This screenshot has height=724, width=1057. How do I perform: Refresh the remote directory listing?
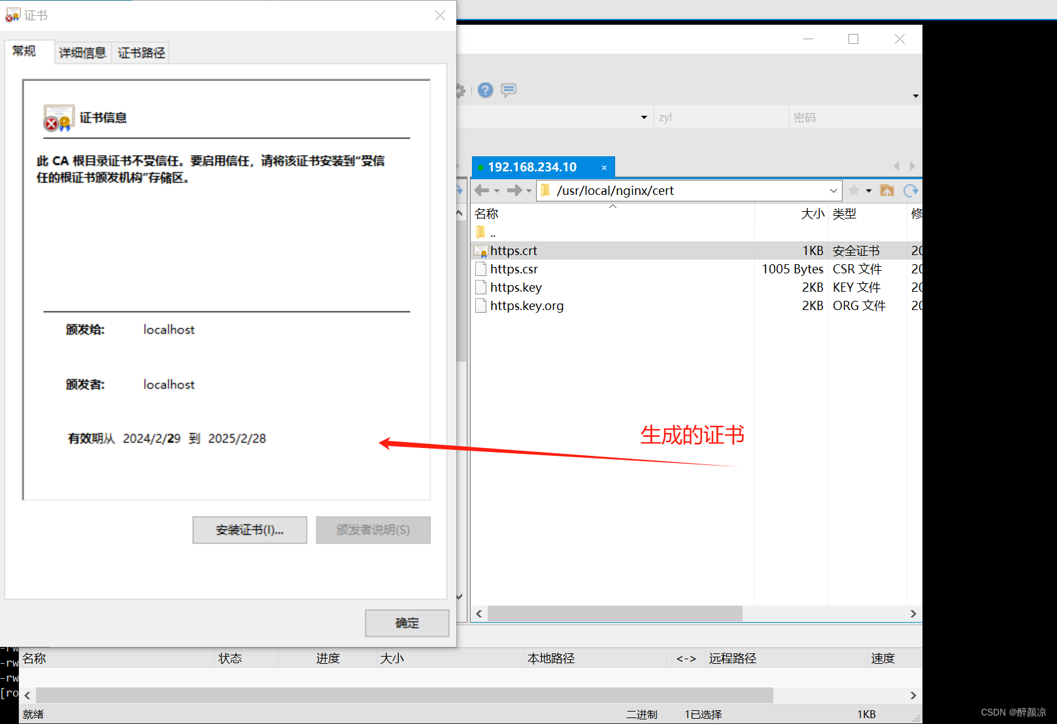pos(911,190)
